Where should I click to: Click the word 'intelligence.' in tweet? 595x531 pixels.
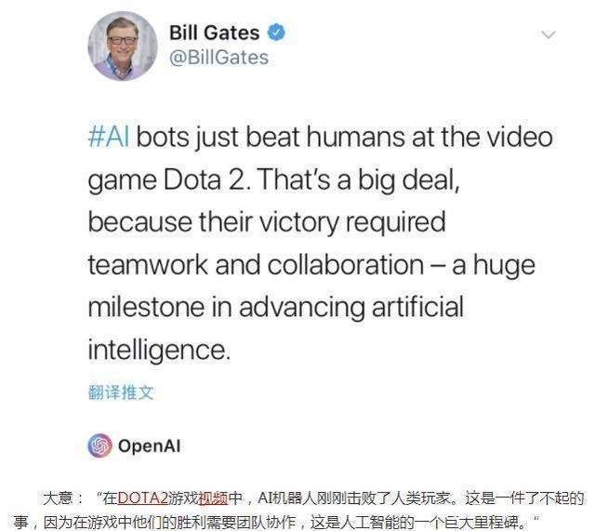(159, 350)
